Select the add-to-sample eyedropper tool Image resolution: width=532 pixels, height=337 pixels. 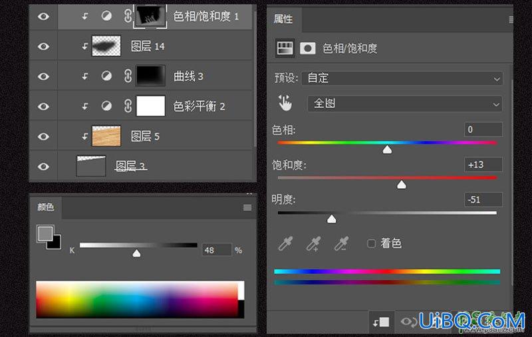(313, 243)
